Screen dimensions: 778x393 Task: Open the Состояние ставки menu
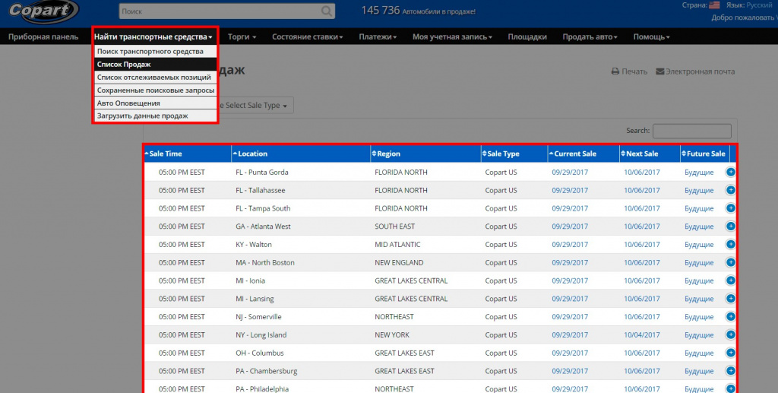click(308, 36)
